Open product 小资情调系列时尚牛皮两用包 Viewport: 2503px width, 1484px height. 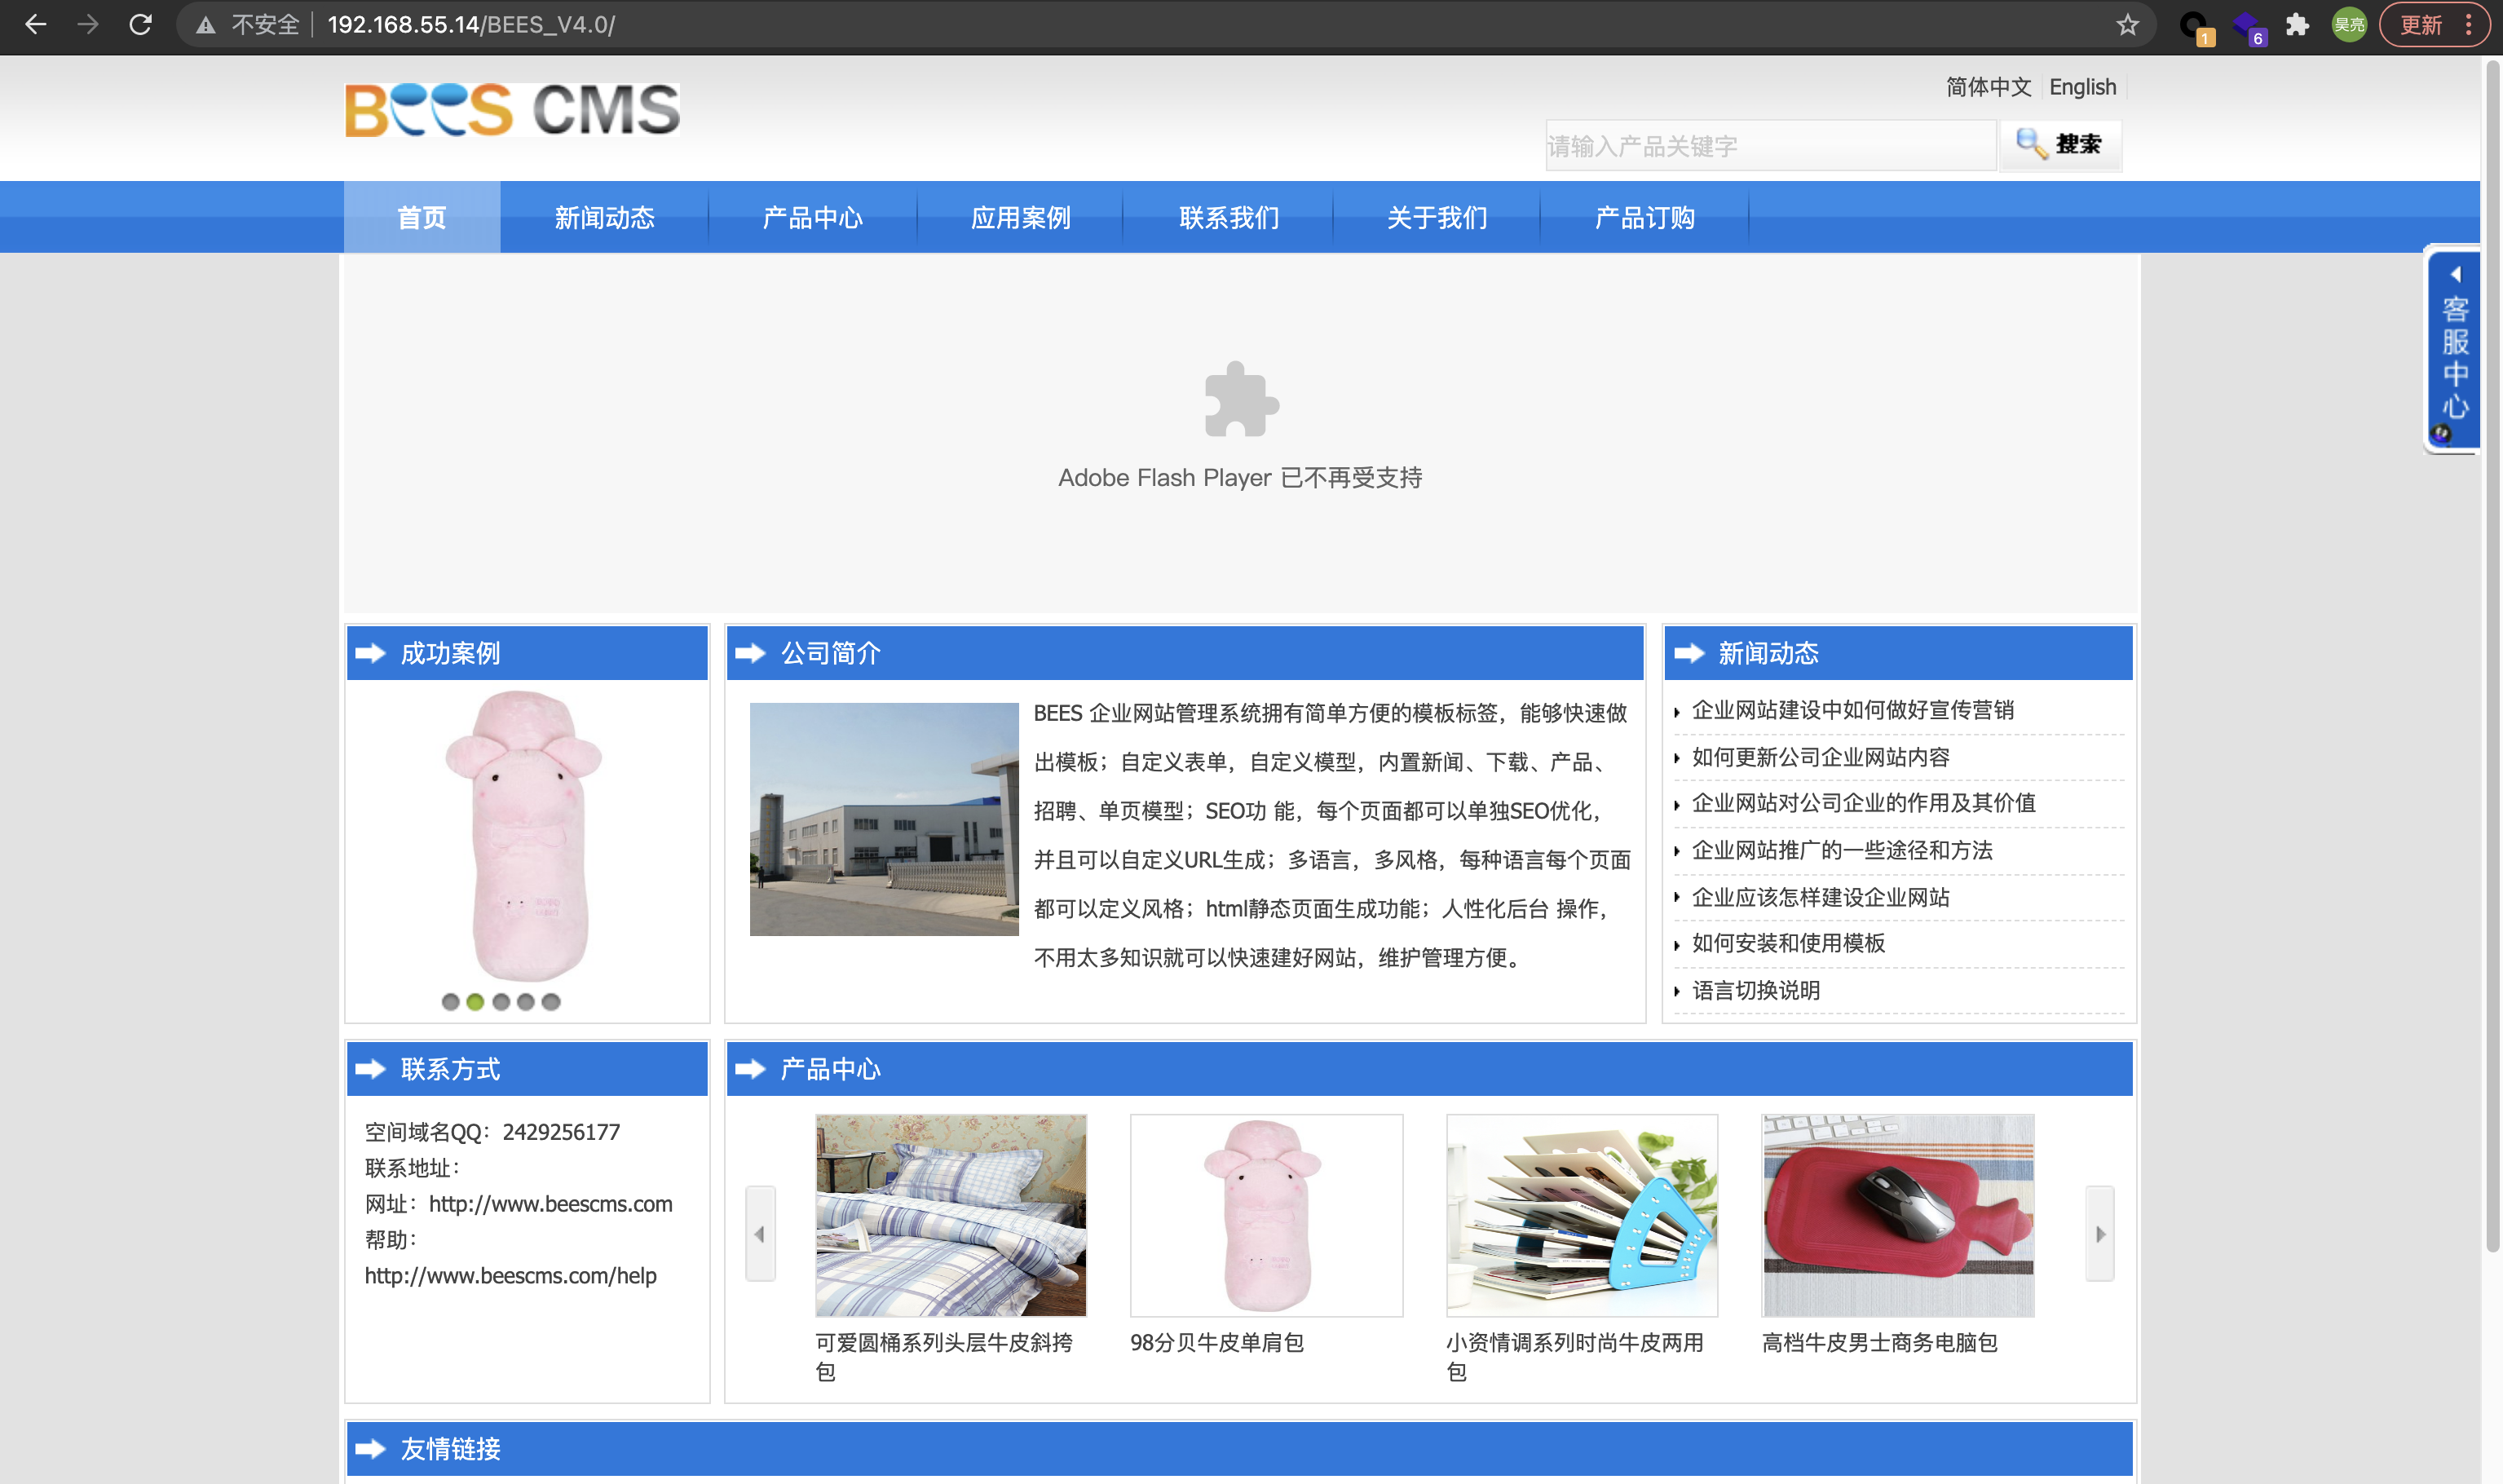pos(1574,1356)
